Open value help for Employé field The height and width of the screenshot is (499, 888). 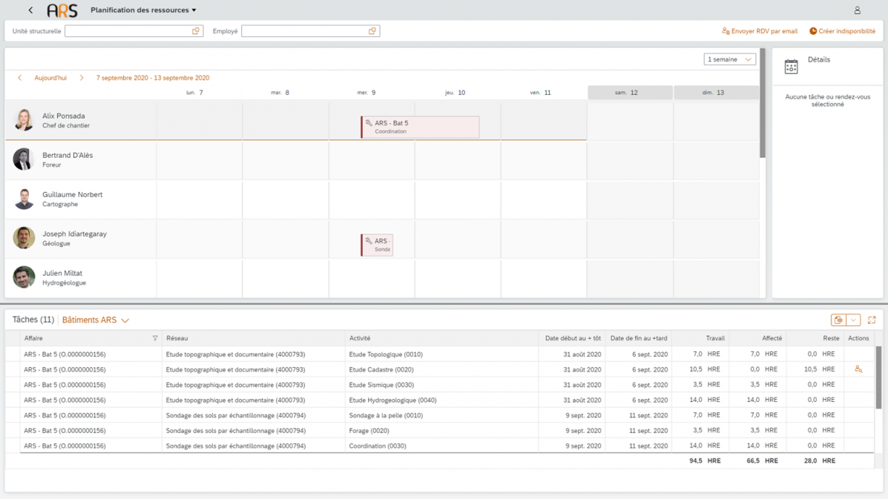coord(372,31)
